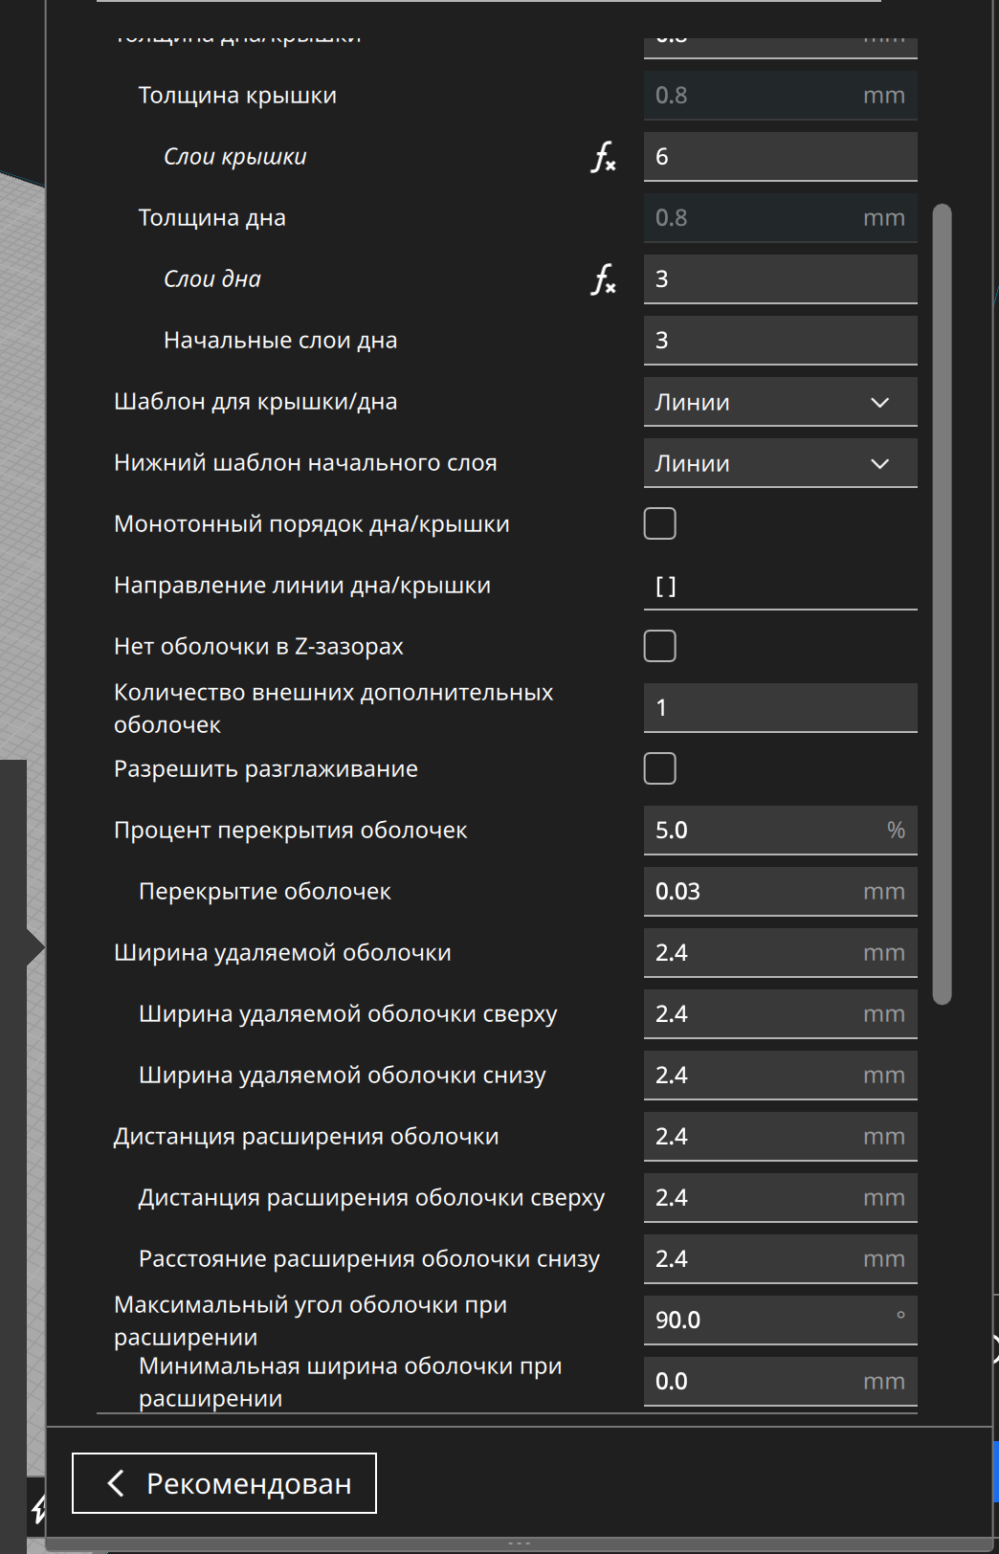This screenshot has height=1554, width=999.
Task: Click the Слои крышки value field
Action: coord(781,157)
